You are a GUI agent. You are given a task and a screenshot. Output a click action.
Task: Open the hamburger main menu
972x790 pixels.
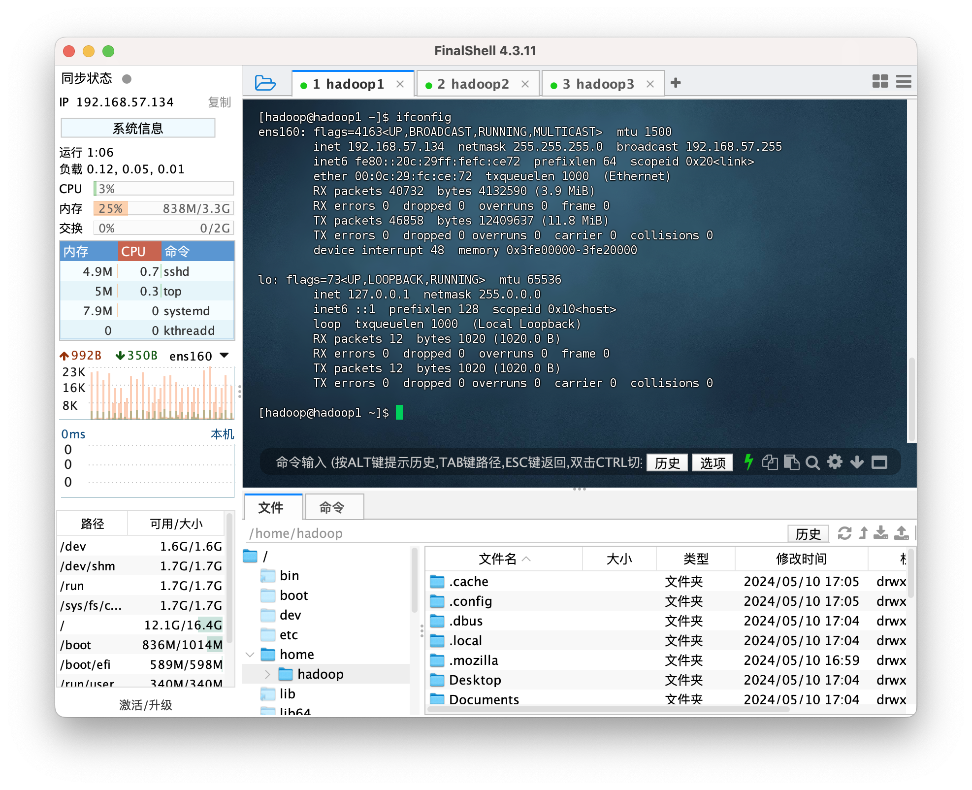[x=904, y=81]
